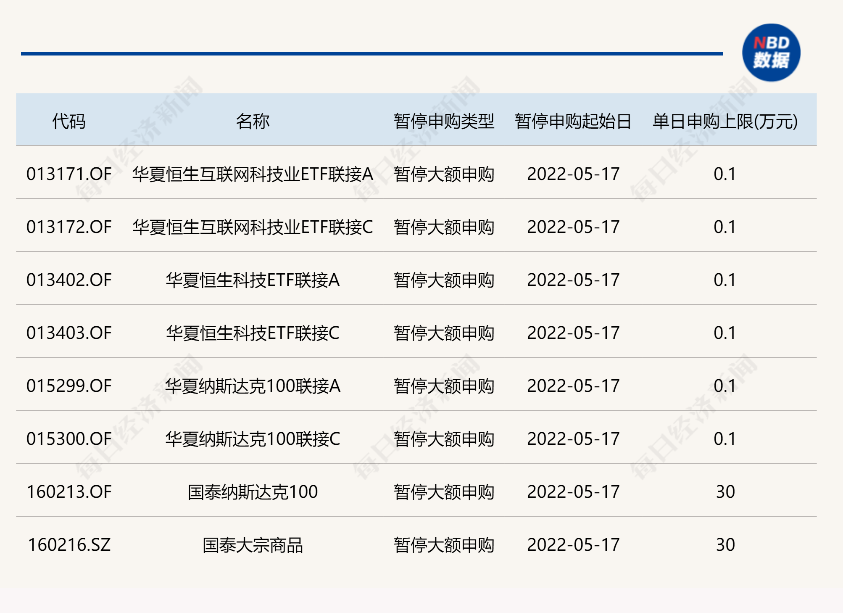Viewport: 843px width, 613px height.
Task: Click 国泰纳斯达克100 fund name
Action: point(253,492)
